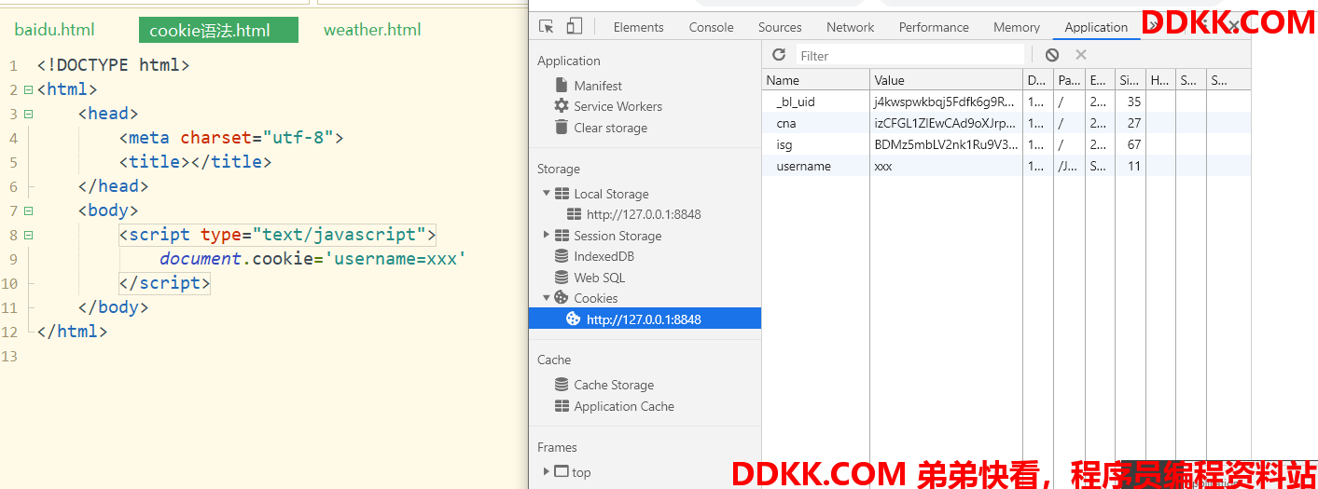1318x489 pixels.
Task: Collapse the Cookies tree node
Action: (547, 298)
